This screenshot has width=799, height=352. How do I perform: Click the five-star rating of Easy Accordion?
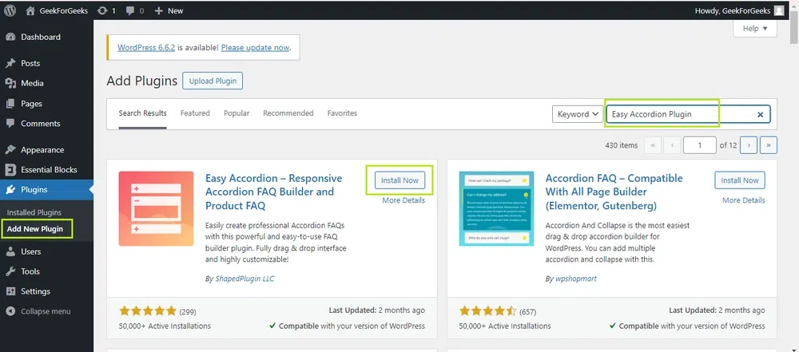[148, 310]
